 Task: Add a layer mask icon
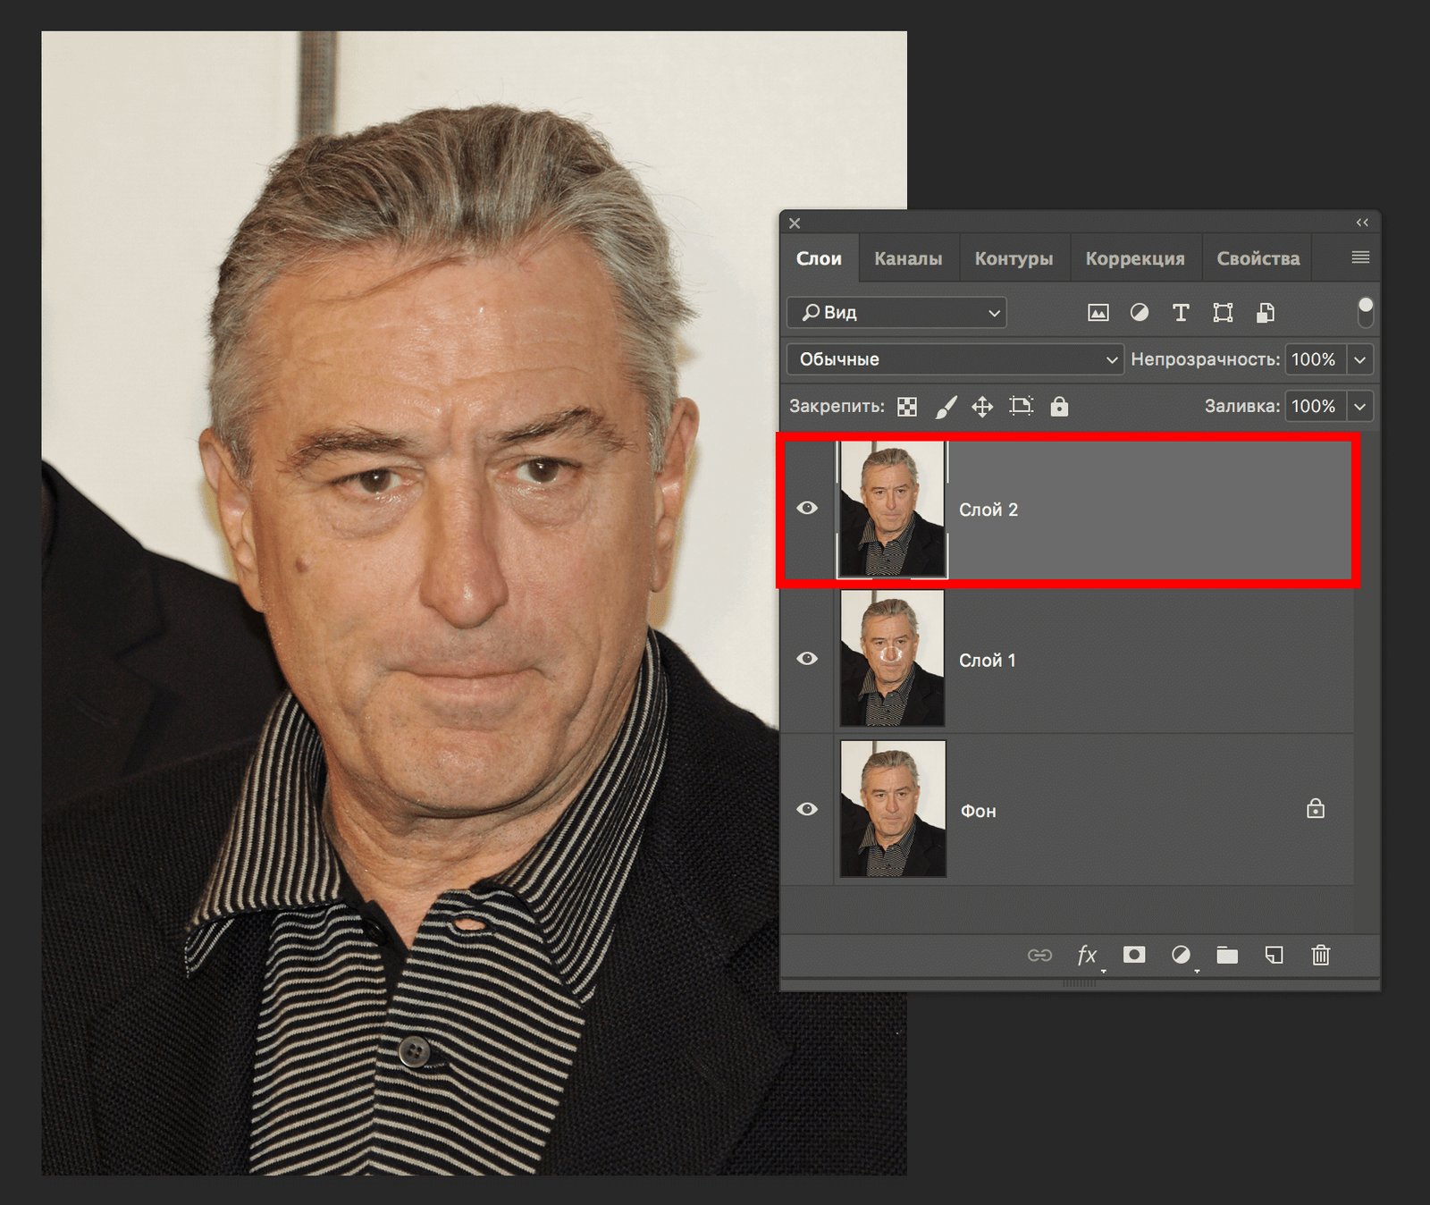[1134, 955]
